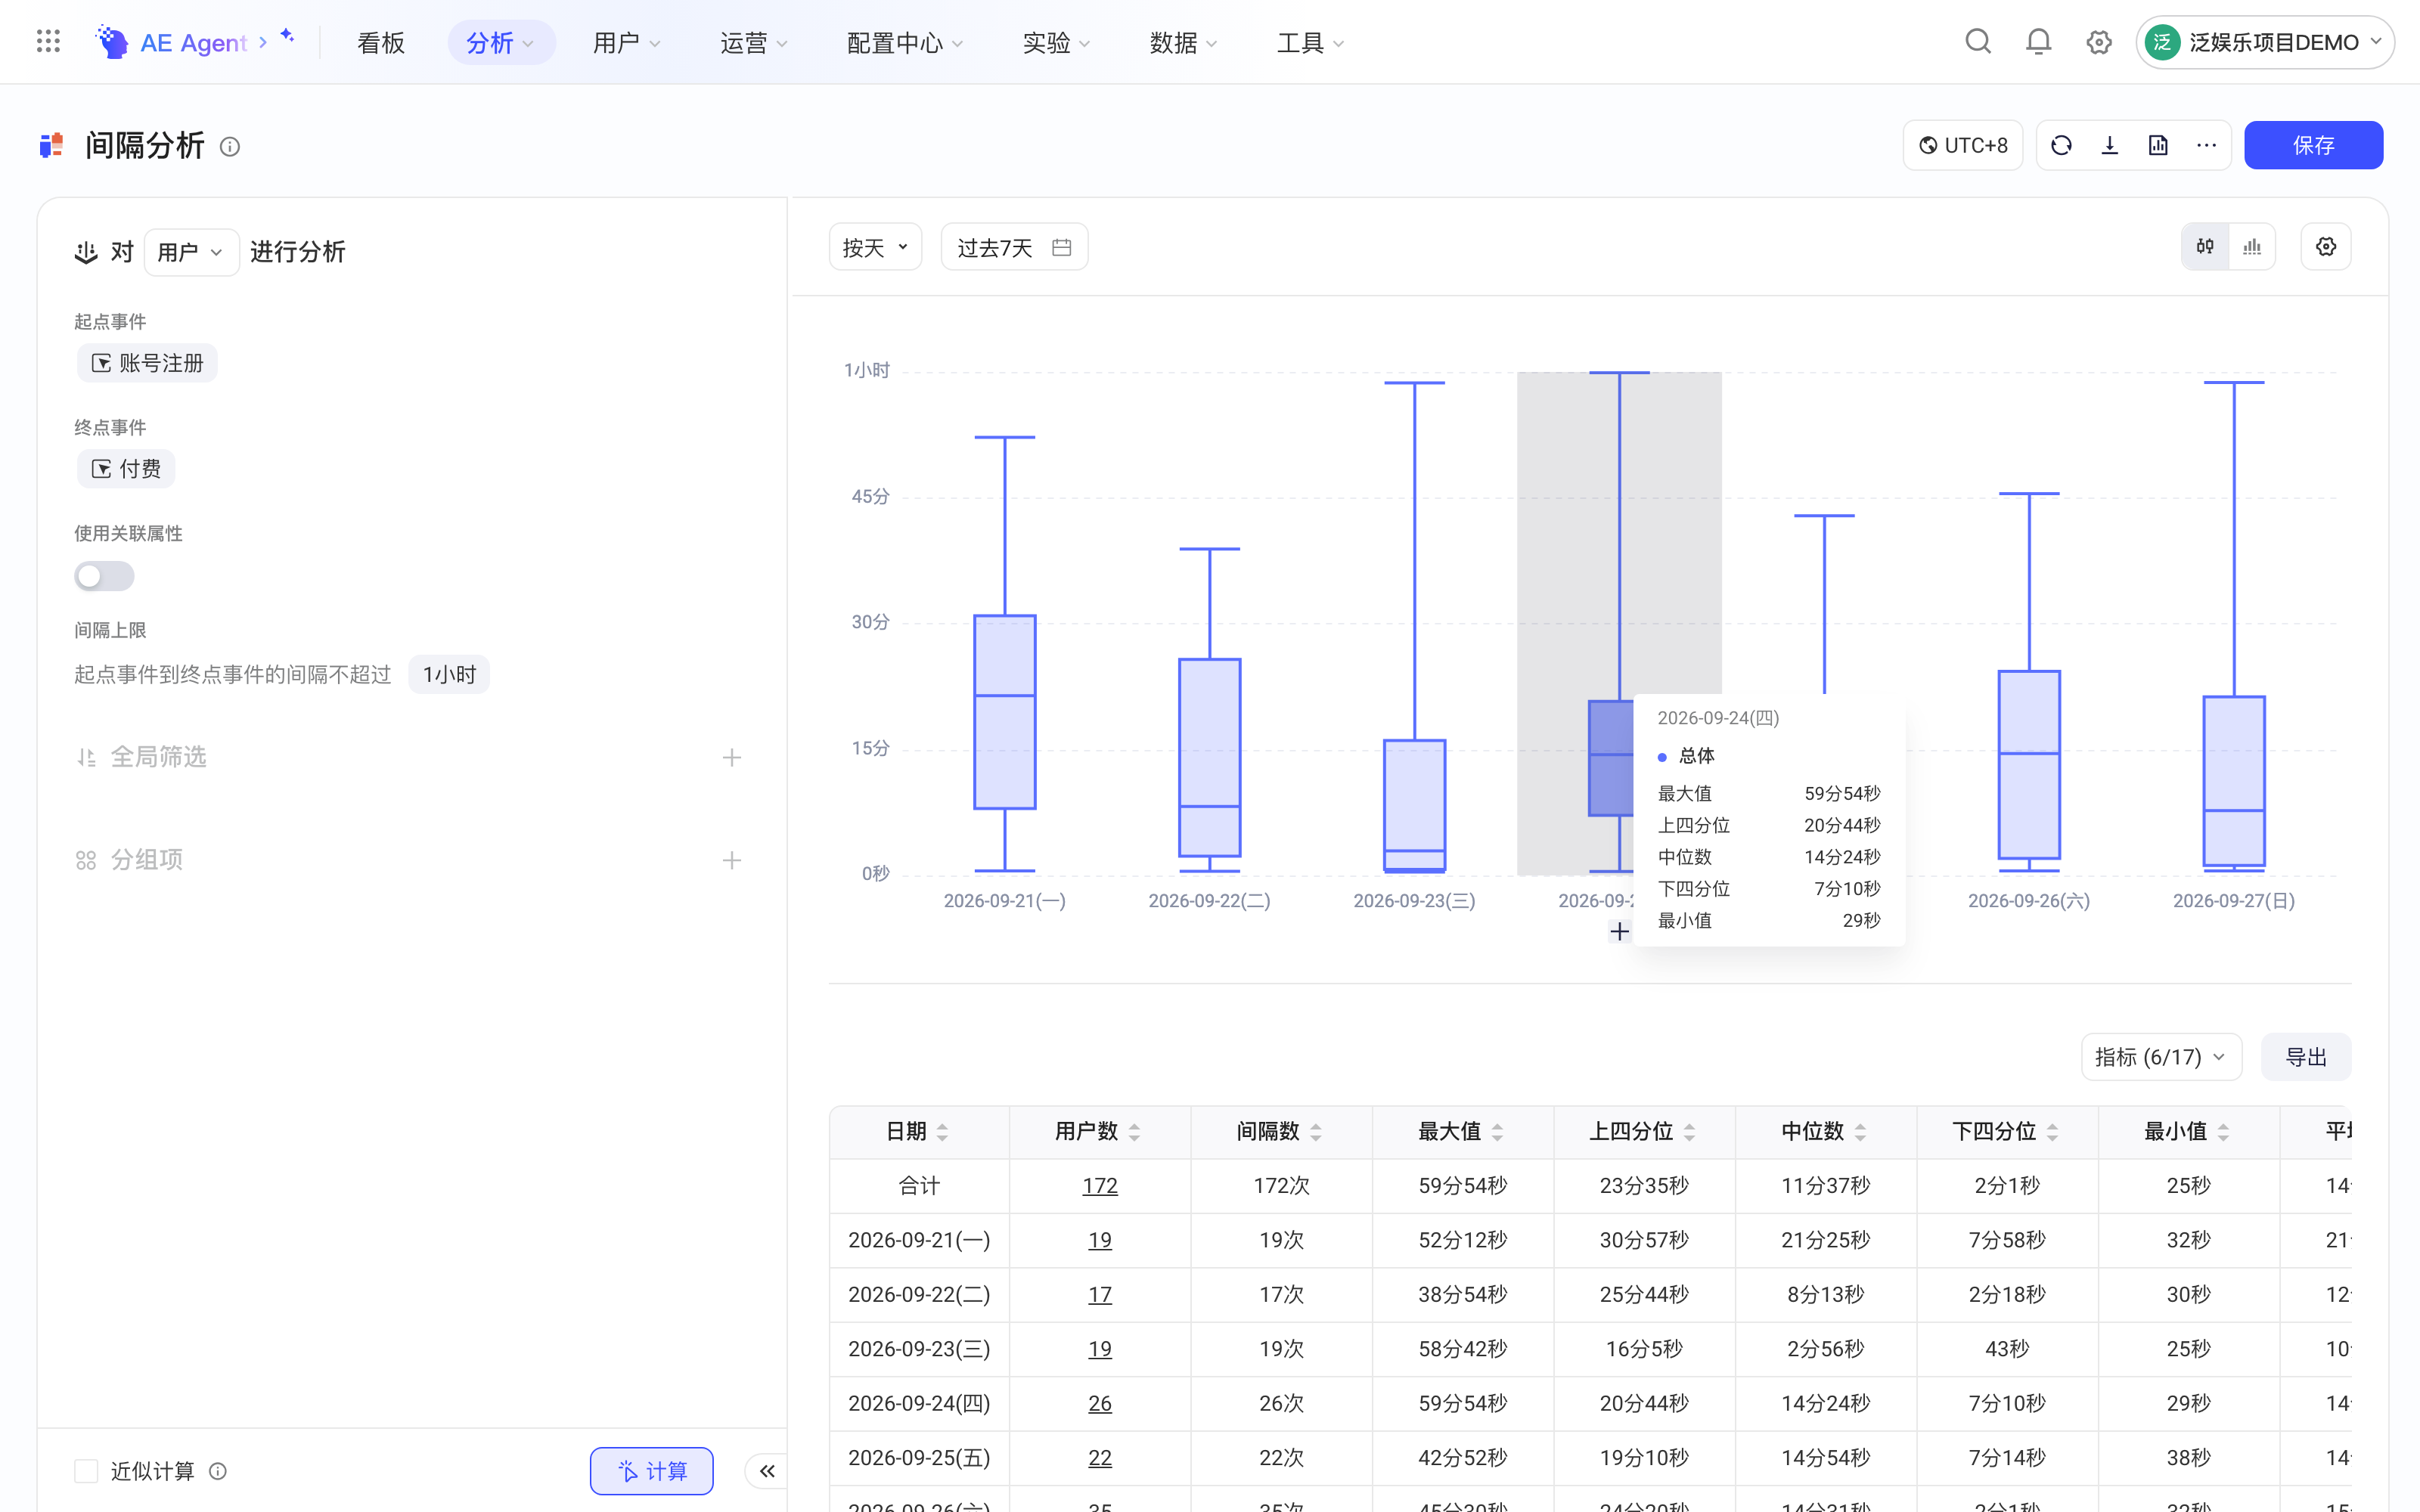Collapse the left panel with double chevron
Viewport: 2420px width, 1512px height.
[x=767, y=1470]
